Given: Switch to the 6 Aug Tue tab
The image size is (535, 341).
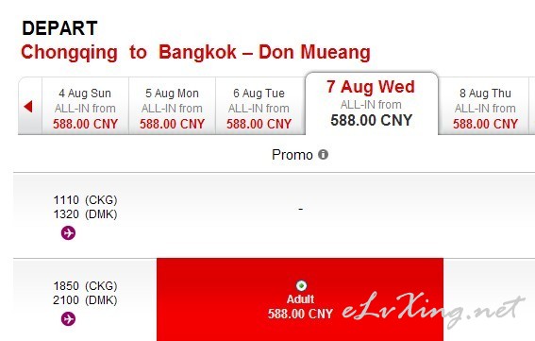Looking at the screenshot, I should (259, 106).
